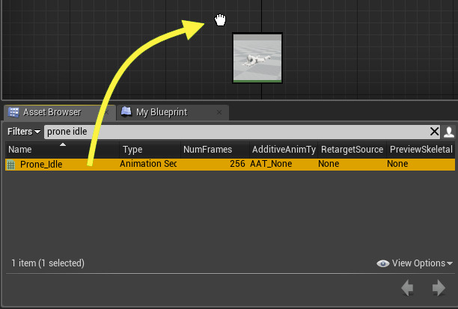Sort assets by Name column
This screenshot has width=458, height=309.
62,149
